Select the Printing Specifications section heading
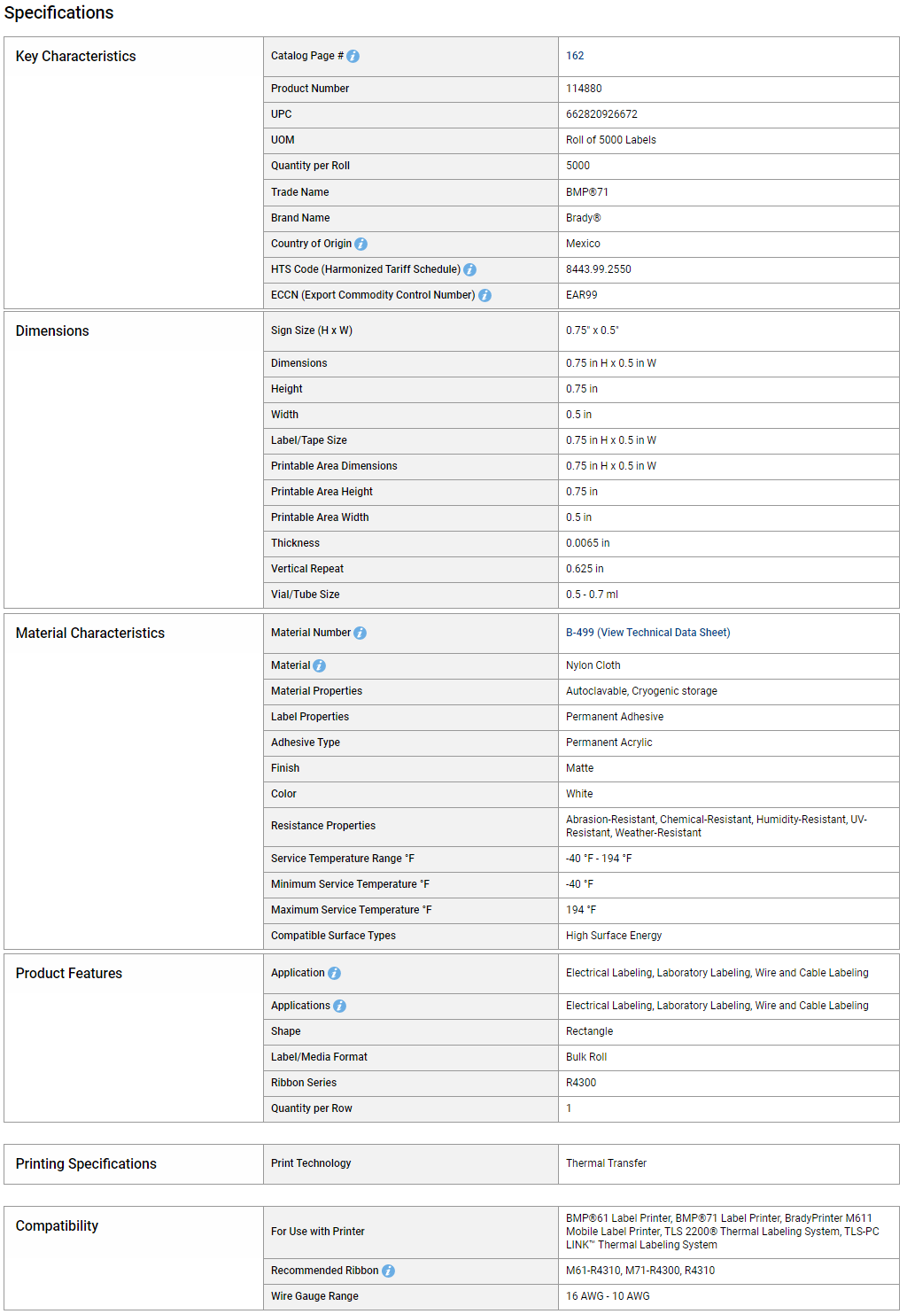 86,1163
